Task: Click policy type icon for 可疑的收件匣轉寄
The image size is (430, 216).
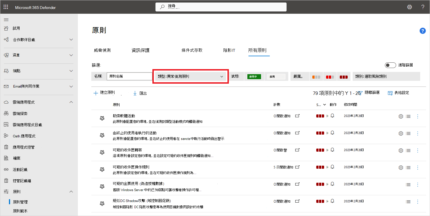Action: click(x=102, y=152)
